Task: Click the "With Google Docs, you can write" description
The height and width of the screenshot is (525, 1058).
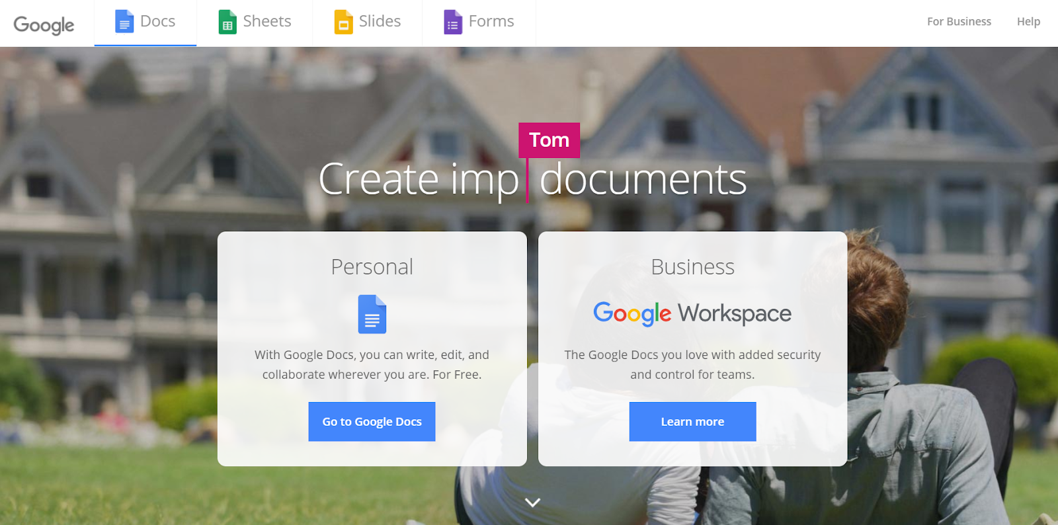Action: tap(372, 364)
